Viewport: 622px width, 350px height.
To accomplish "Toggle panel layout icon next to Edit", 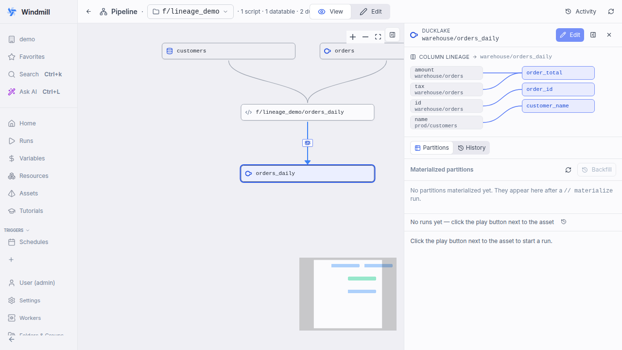I will click(593, 35).
